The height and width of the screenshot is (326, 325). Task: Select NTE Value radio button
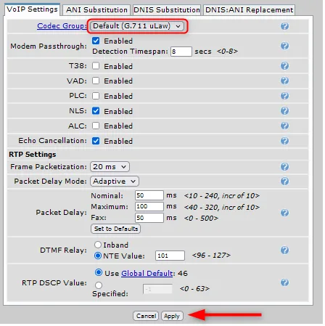[98, 256]
